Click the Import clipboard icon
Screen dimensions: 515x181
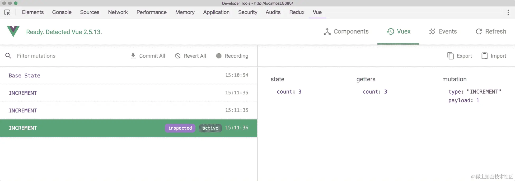click(x=484, y=56)
